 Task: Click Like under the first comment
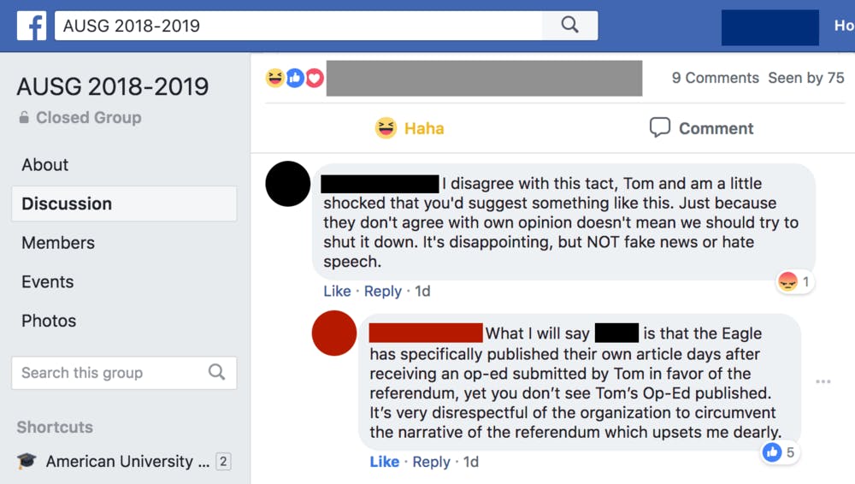point(337,291)
